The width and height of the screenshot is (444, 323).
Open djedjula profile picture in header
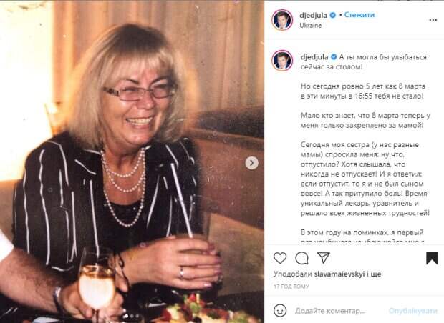pos(282,20)
